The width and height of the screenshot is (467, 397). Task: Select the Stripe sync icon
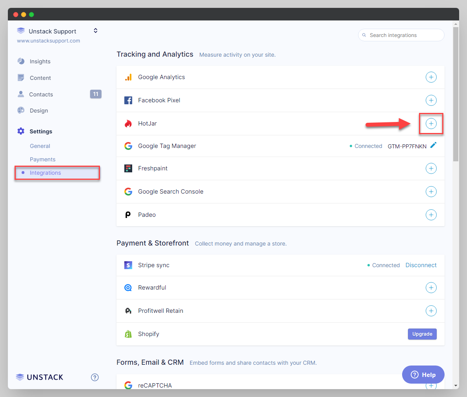pyautogui.click(x=128, y=265)
